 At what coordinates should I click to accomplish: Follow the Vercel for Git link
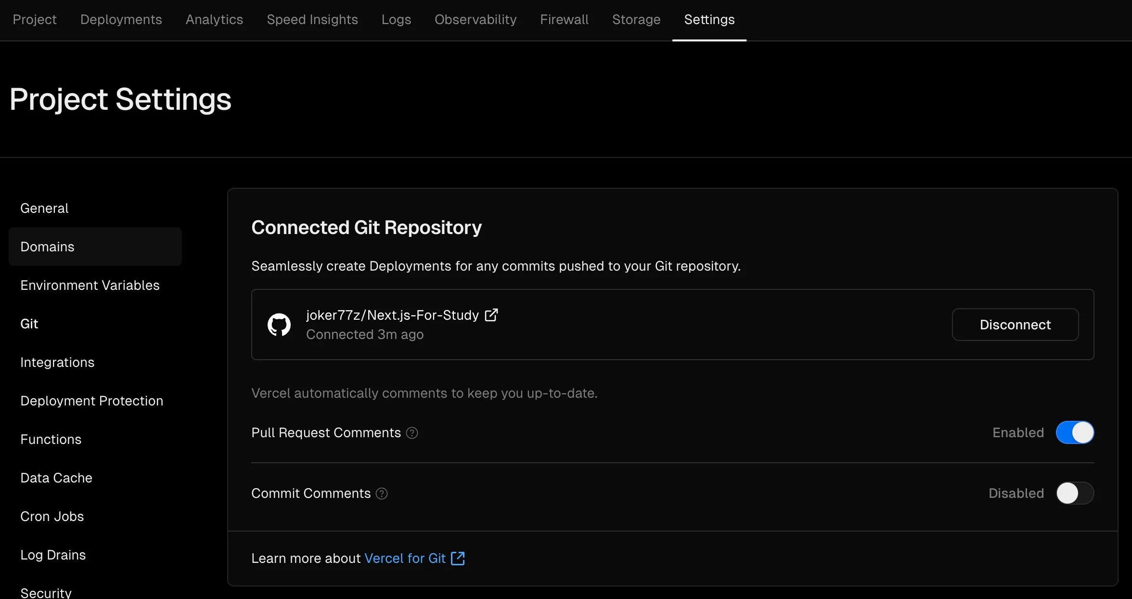[405, 558]
